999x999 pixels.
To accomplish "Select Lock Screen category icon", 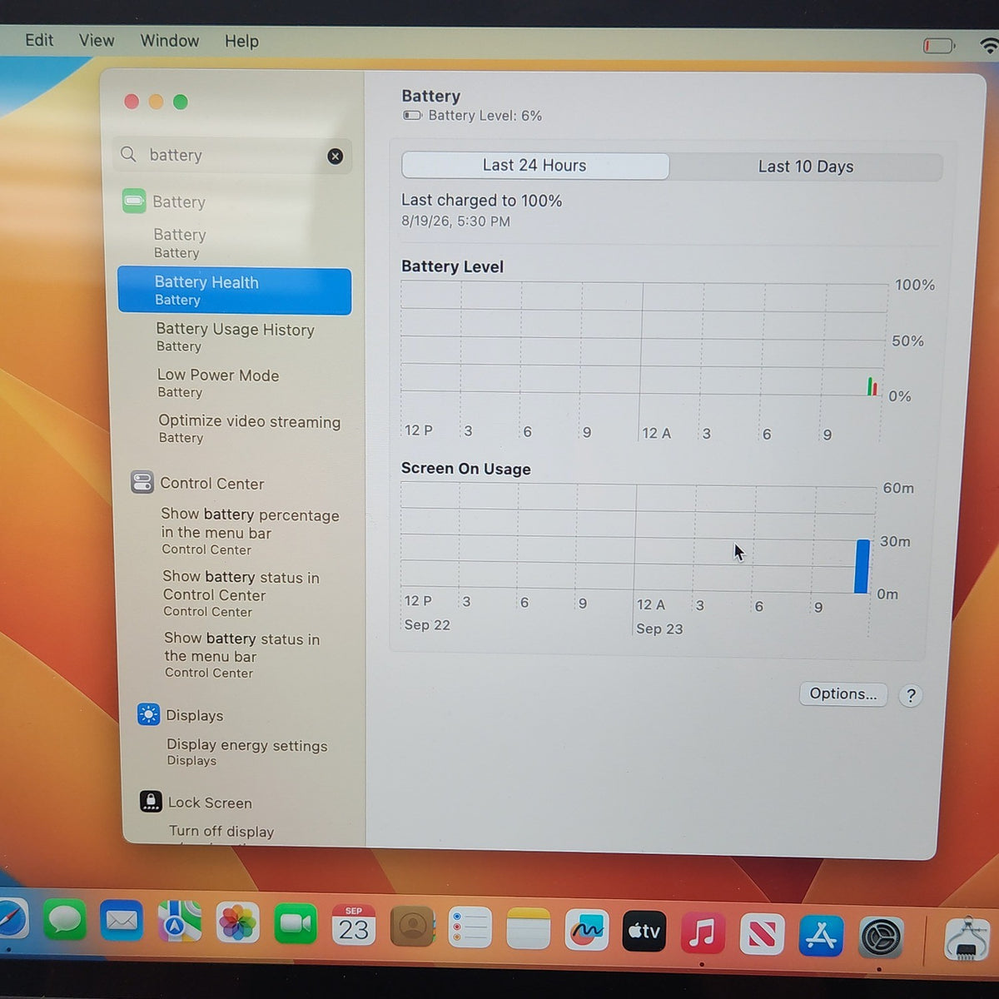I will coord(151,801).
